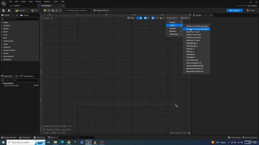The image size is (259, 145).
Task: Open the Widget Reflector
Action: [101, 10]
